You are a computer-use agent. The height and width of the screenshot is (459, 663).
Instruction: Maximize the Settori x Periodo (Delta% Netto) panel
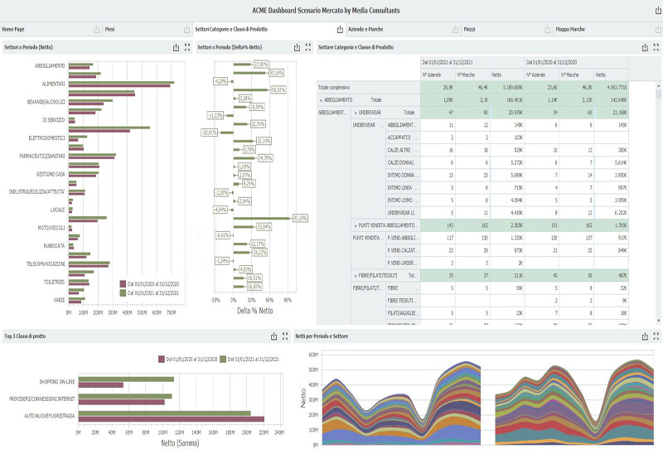307,48
